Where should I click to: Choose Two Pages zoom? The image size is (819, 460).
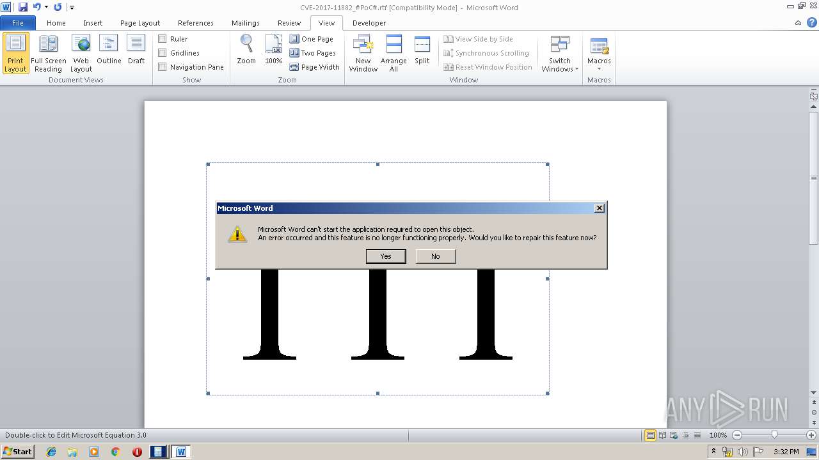(313, 53)
